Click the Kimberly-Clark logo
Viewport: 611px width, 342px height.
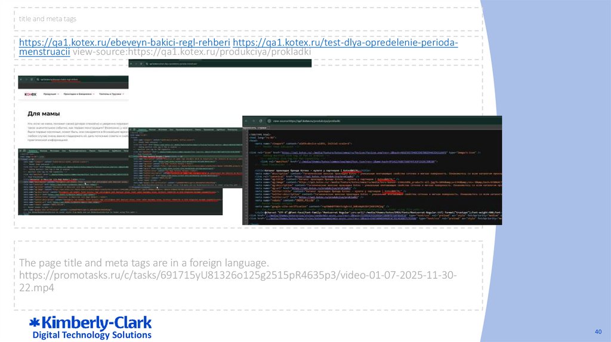tap(91, 328)
